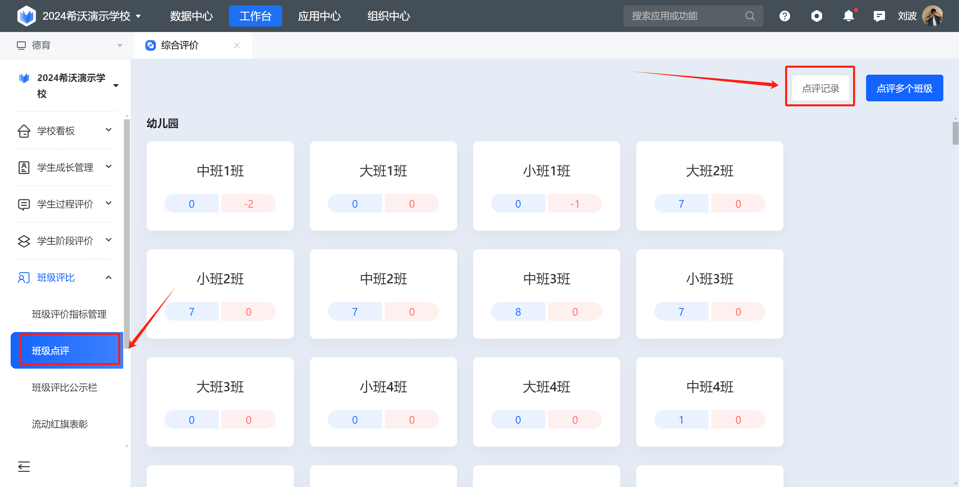
Task: Click the 学生过程评价 comment icon
Action: pyautogui.click(x=24, y=204)
